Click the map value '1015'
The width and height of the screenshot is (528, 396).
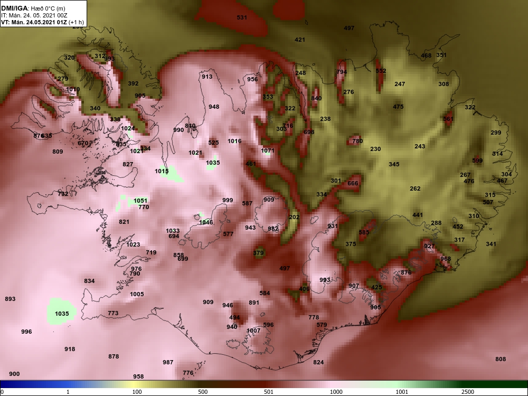point(162,172)
